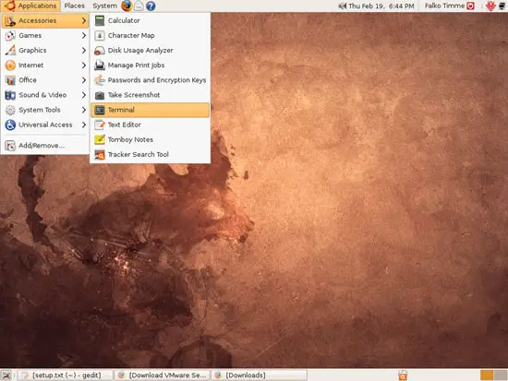Expand the Games submenu
Image resolution: width=508 pixels, height=381 pixels.
coord(45,36)
